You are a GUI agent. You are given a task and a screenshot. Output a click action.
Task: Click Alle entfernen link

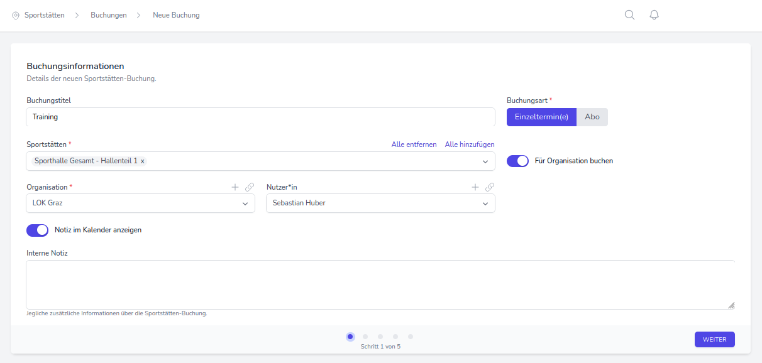pos(414,144)
